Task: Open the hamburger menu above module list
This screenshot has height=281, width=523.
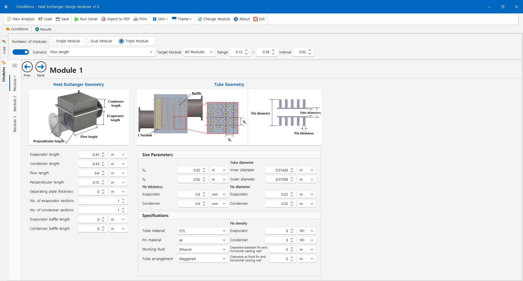Action: coord(15,66)
